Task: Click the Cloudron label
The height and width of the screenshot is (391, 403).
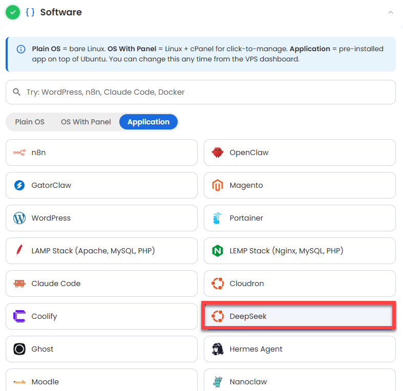Action: [246, 284]
